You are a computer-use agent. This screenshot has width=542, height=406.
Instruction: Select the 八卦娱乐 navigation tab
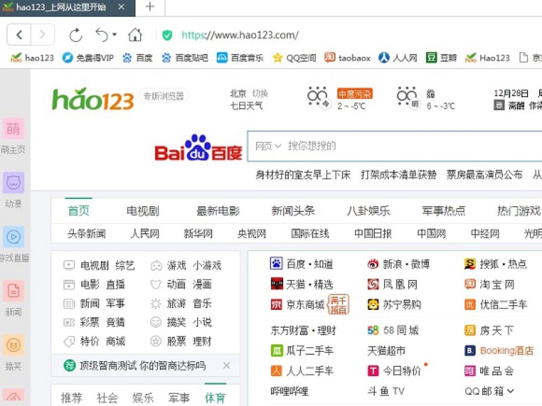(368, 210)
